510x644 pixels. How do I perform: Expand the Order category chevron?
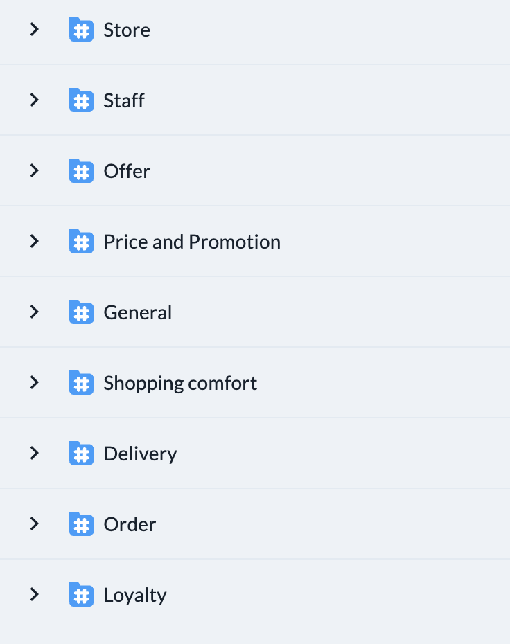35,524
